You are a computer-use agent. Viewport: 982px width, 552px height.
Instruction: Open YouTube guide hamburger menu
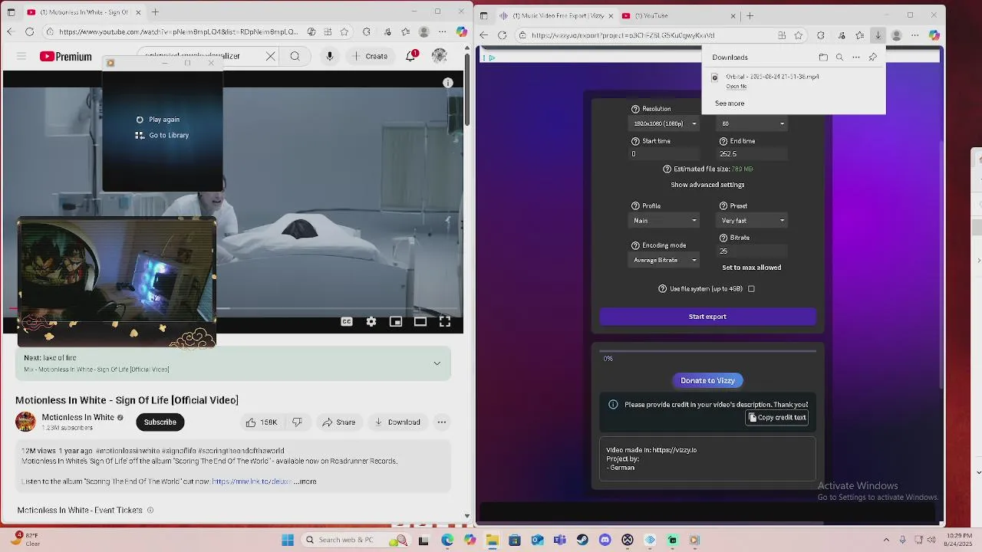tap(21, 56)
